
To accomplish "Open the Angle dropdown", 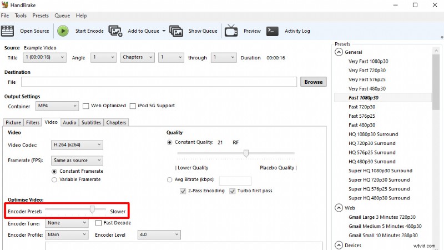I will click(x=103, y=57).
